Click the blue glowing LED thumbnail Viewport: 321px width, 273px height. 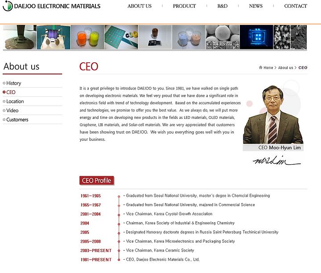point(256,37)
